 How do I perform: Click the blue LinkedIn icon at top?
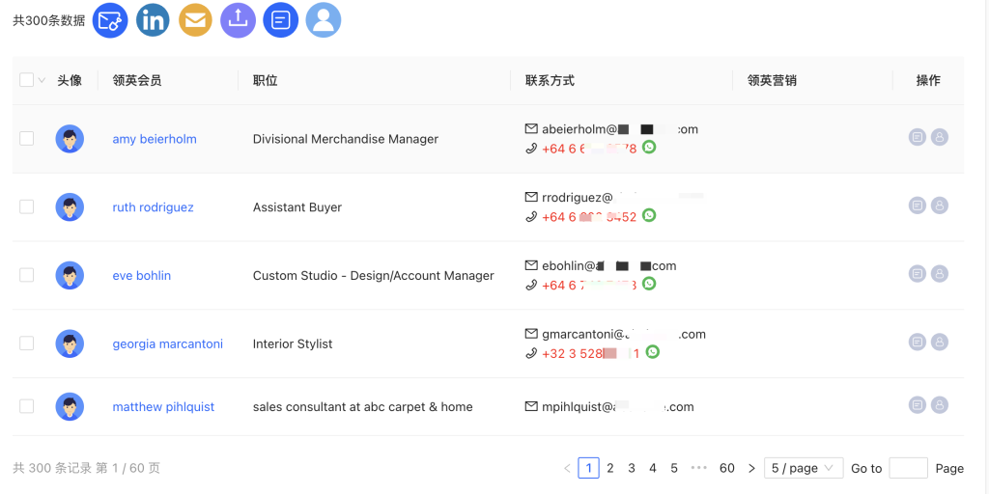[153, 20]
